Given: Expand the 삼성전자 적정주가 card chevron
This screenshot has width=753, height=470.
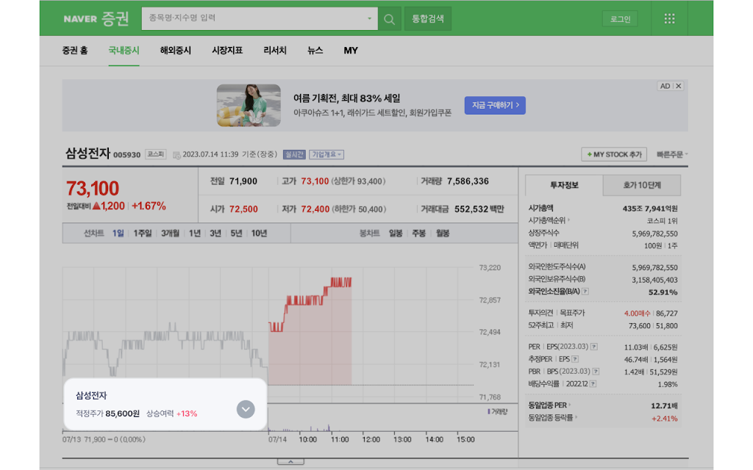Looking at the screenshot, I should click(x=246, y=409).
